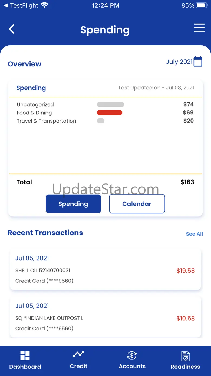
Task: Open the SHELL OIL transaction card
Action: [x=105, y=269]
